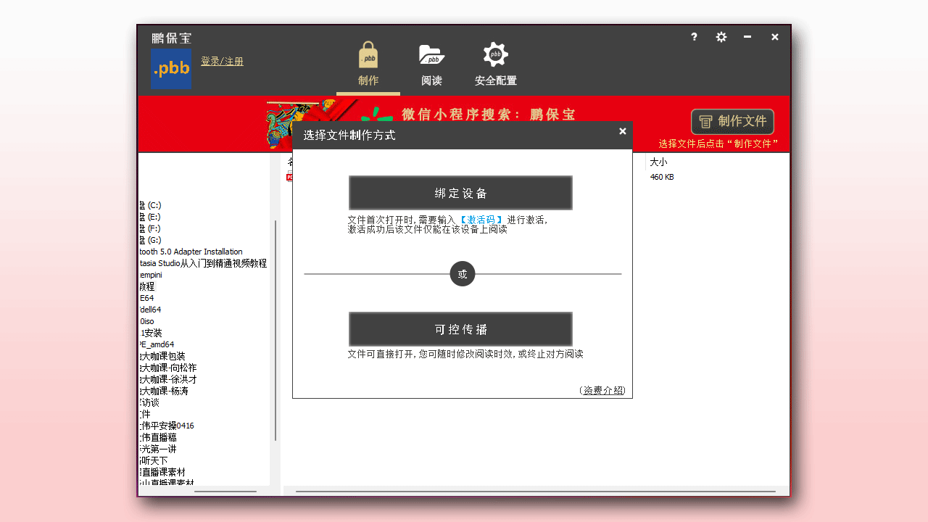Click the settings gear in the title bar
The image size is (928, 522).
pos(721,37)
